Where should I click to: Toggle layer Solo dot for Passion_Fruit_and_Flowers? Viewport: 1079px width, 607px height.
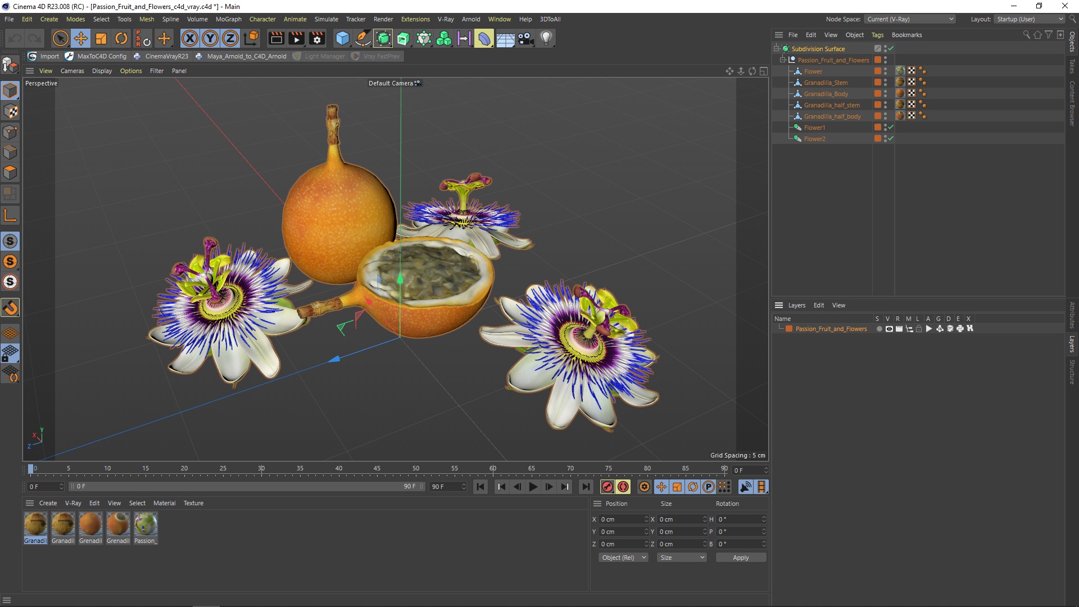(879, 329)
